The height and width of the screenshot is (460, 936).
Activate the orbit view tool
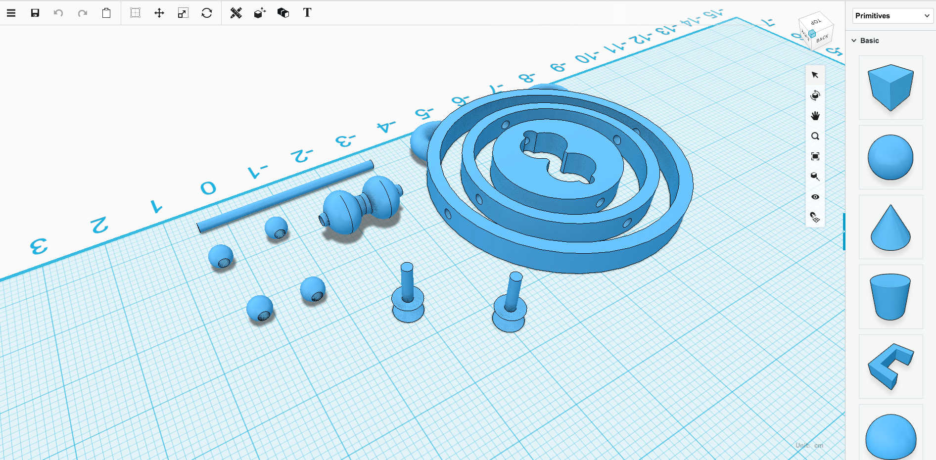click(815, 95)
